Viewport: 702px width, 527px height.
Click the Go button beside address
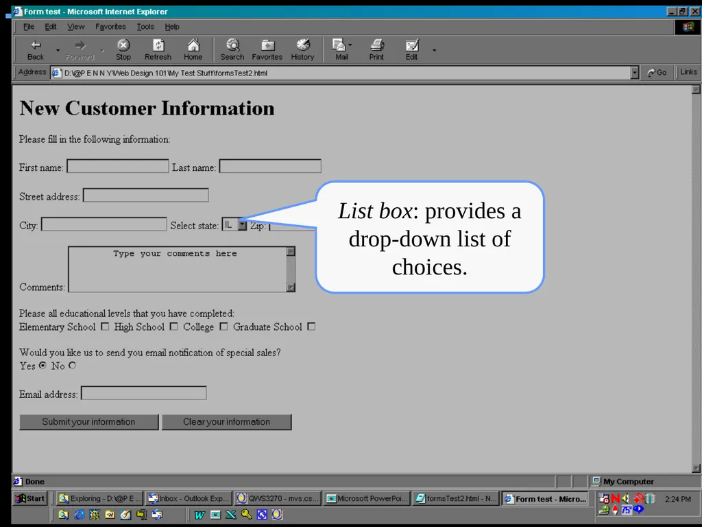click(657, 73)
